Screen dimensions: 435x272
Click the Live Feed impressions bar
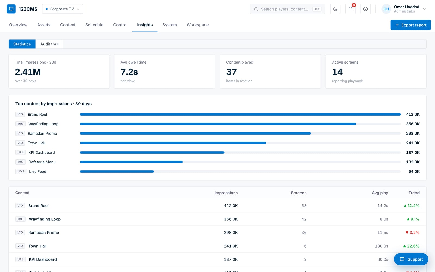tap(117, 172)
